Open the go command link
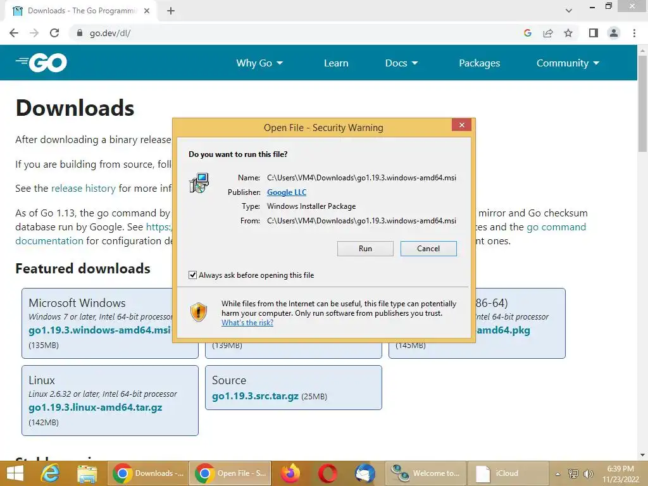This screenshot has width=648, height=486. pos(556,227)
